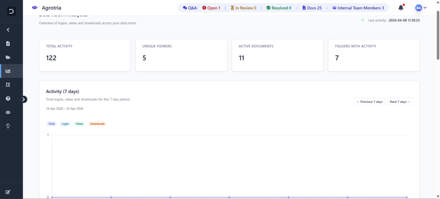Open the documents page icon in sidebar
Image resolution: width=440 pixels, height=199 pixels.
8,43
